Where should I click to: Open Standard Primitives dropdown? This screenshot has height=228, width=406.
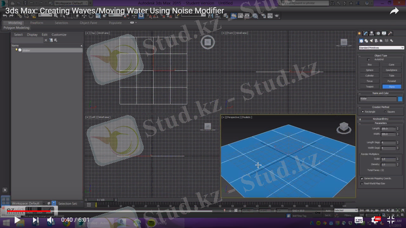381,48
